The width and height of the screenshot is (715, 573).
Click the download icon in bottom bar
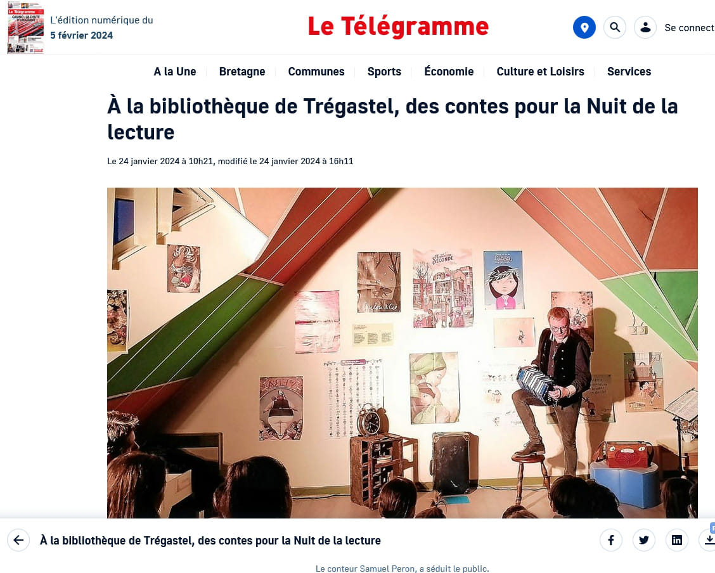click(709, 540)
